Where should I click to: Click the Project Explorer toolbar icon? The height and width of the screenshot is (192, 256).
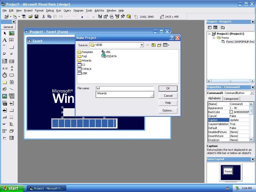pyautogui.click(x=100, y=16)
